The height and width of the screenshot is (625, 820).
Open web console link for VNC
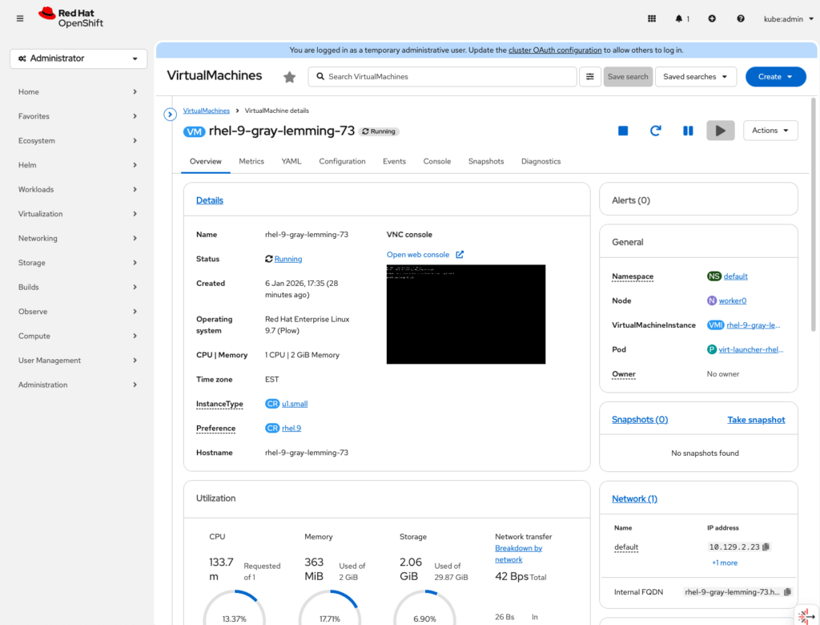click(418, 255)
